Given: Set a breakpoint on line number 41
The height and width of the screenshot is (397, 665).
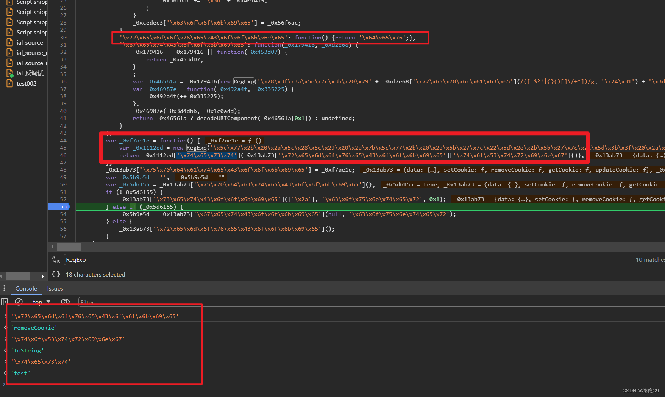Looking at the screenshot, I should coord(63,118).
